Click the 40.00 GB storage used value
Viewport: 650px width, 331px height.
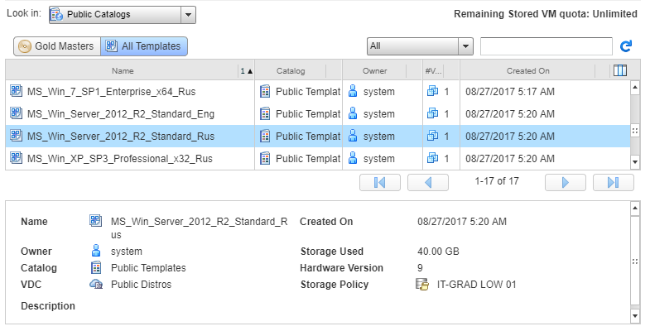(x=438, y=252)
